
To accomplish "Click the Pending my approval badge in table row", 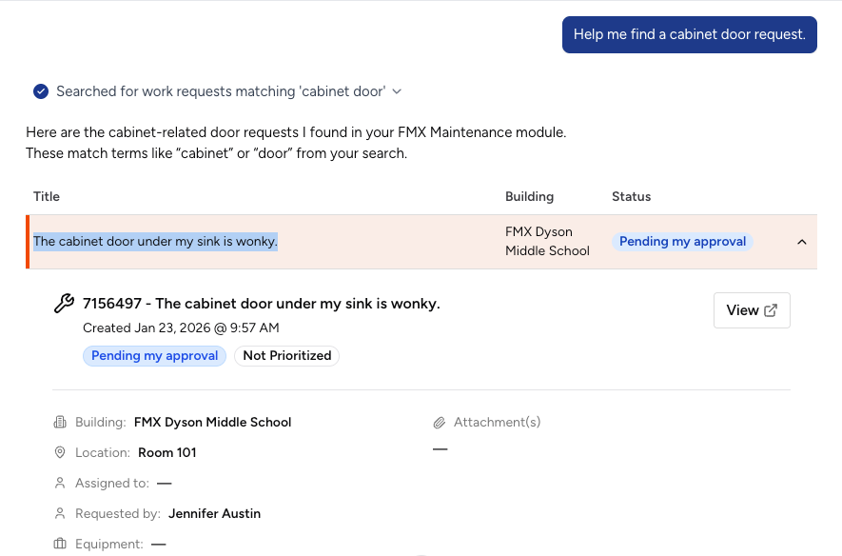I will click(682, 242).
